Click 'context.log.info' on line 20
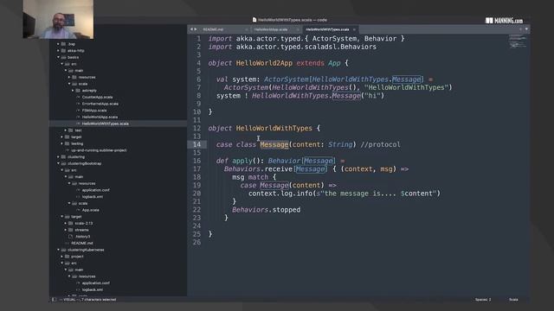Screen dimensions: 554x311 (280, 194)
